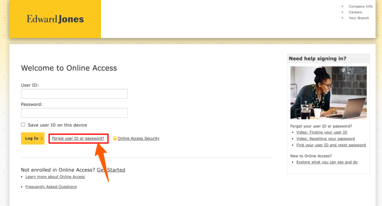Screen dimensions: 382x206
Task: Open Learn more about Online Access
Action: [55, 177]
